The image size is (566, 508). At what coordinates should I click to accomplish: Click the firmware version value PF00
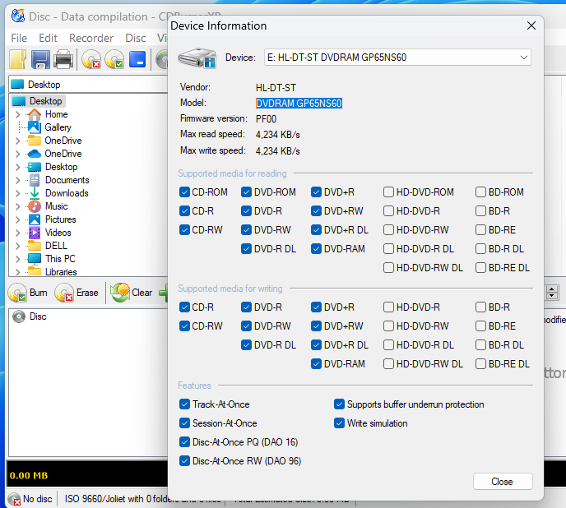coord(266,119)
